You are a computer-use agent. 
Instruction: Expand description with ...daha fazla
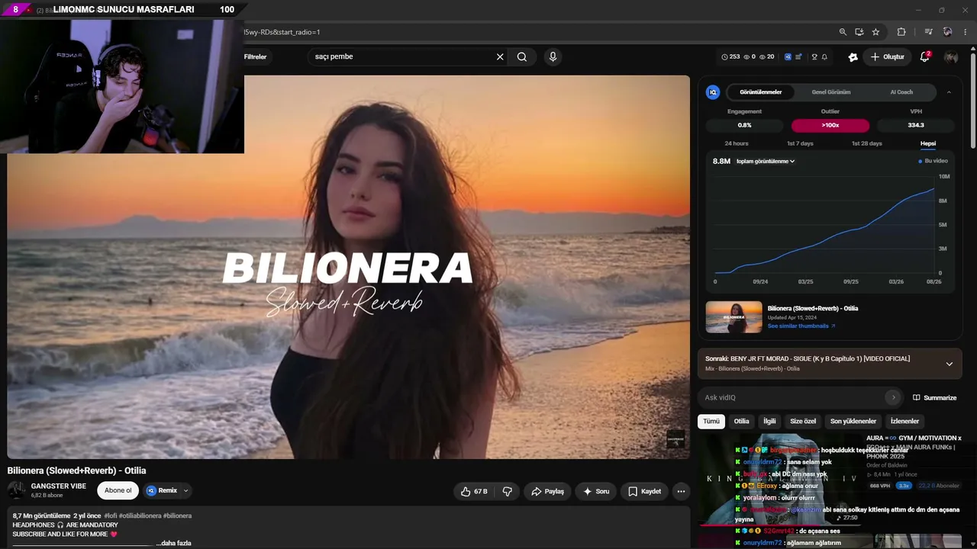coord(173,543)
